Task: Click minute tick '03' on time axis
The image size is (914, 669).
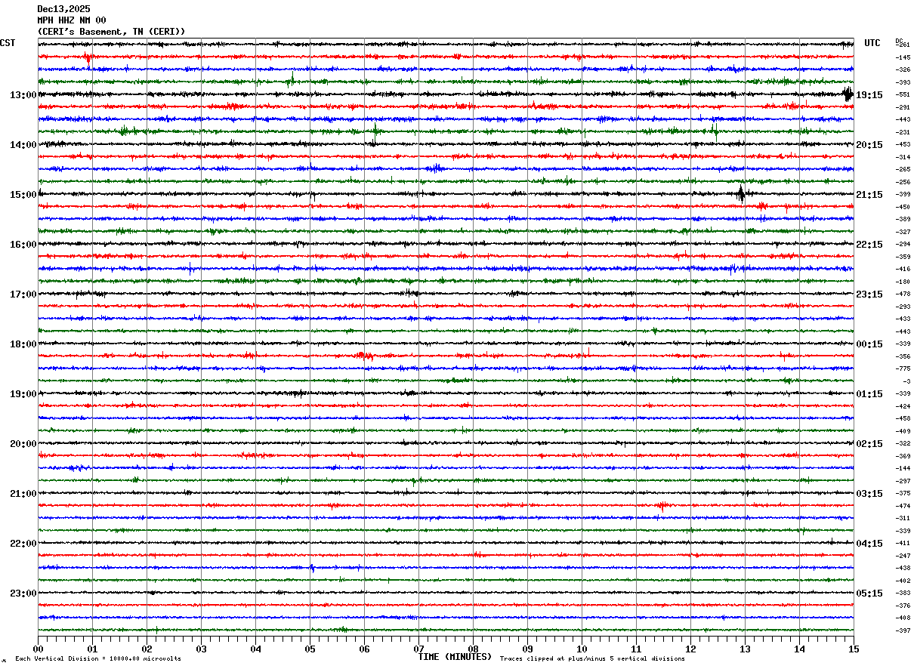Action: 201,649
